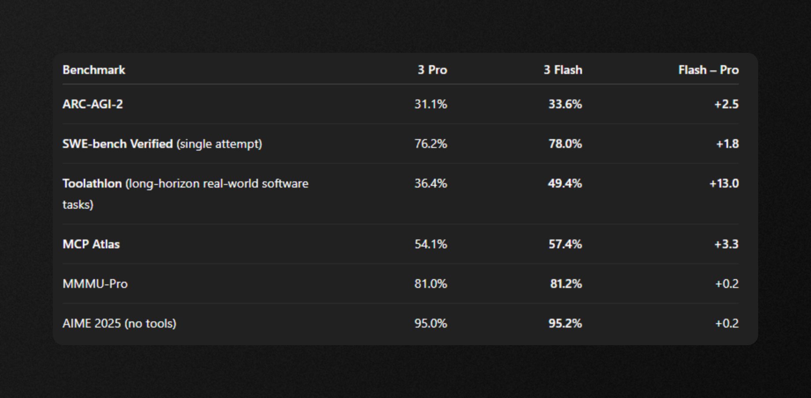811x398 pixels.
Task: Click the Benchmark column header
Action: 94,70
